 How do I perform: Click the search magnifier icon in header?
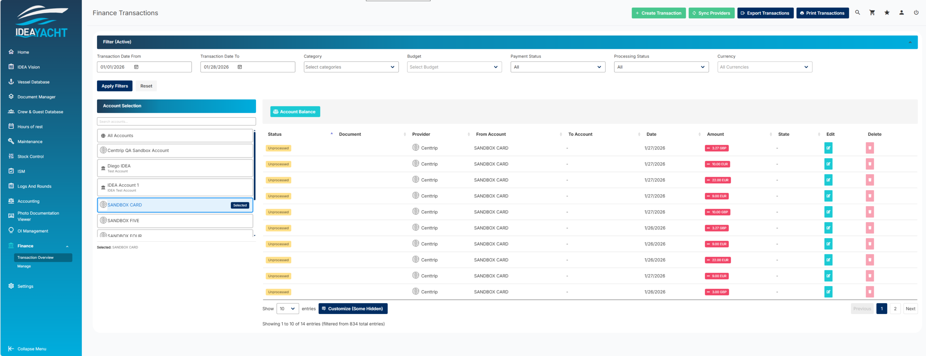point(857,13)
